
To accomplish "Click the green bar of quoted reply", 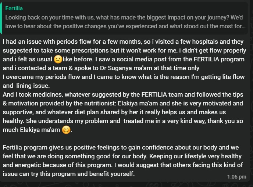I will pos(2,18).
